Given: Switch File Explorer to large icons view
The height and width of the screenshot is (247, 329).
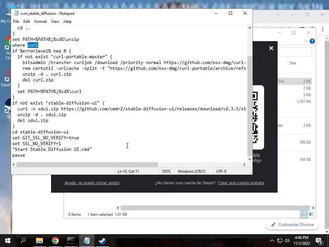Looking at the screenshot, I should [x=311, y=214].
